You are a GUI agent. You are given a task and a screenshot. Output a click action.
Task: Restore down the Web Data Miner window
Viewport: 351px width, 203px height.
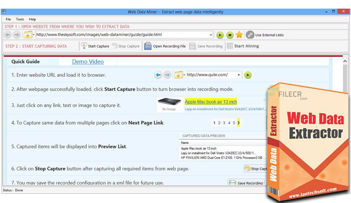tap(333, 11)
